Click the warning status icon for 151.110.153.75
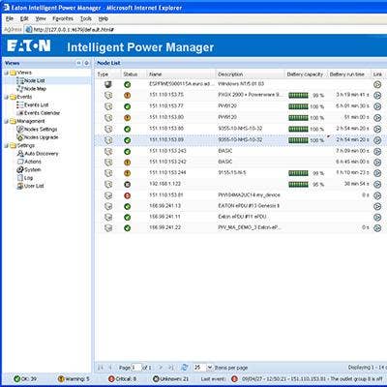The height and width of the screenshot is (387, 387). 128,96
